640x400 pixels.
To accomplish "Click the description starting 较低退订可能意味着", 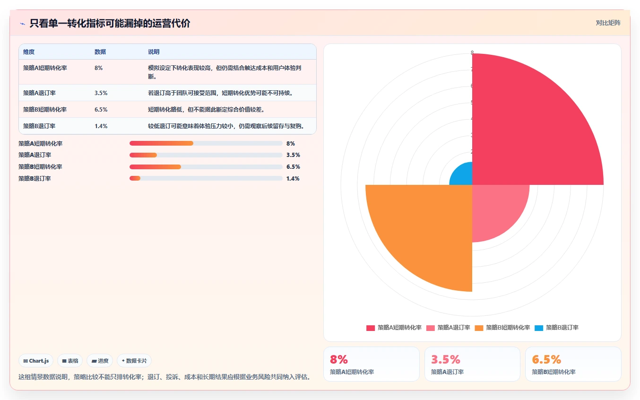I will pos(226,126).
